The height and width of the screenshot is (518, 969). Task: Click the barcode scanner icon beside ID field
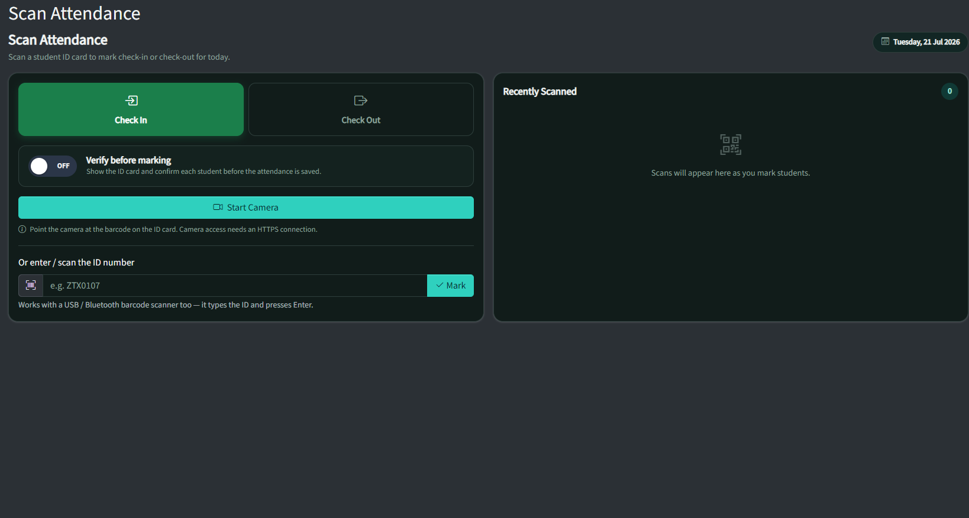click(x=31, y=286)
